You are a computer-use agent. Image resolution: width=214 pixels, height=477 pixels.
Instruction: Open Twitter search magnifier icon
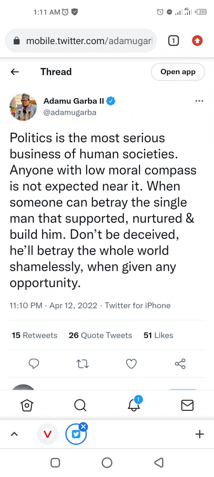[x=80, y=405]
